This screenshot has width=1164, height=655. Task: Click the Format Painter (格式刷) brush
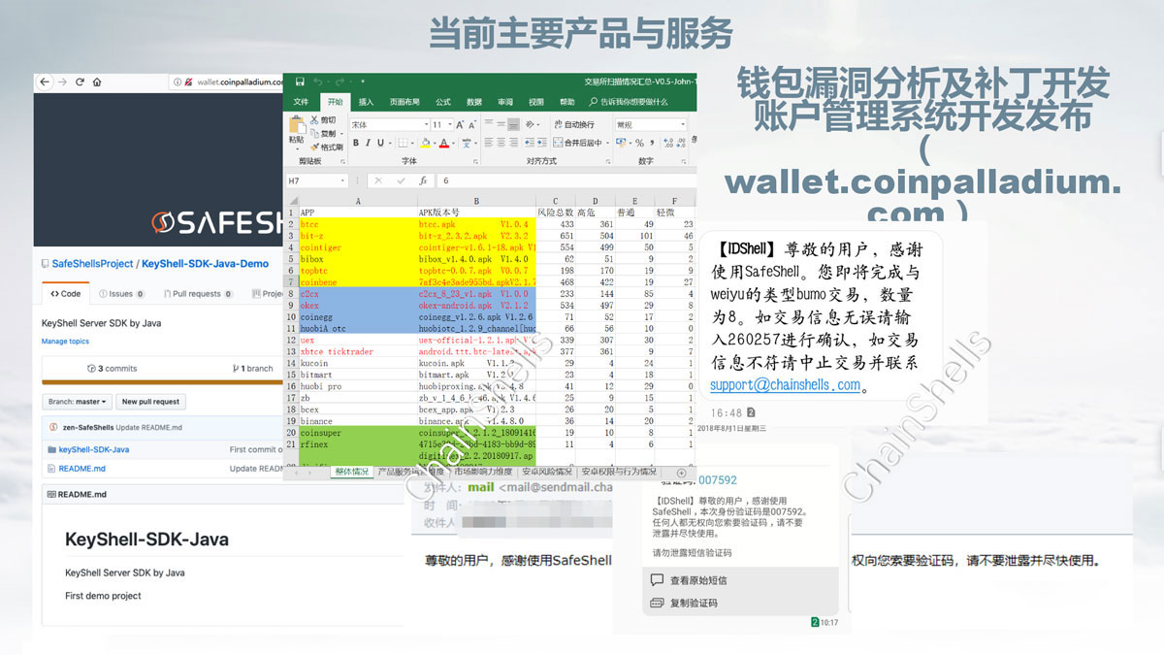coord(314,147)
